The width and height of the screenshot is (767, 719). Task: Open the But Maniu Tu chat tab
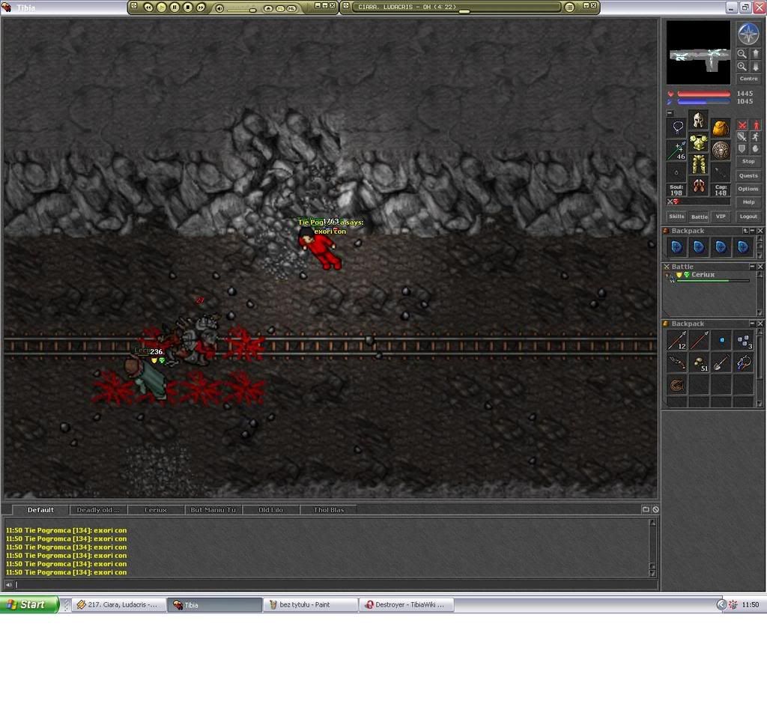pyautogui.click(x=213, y=509)
